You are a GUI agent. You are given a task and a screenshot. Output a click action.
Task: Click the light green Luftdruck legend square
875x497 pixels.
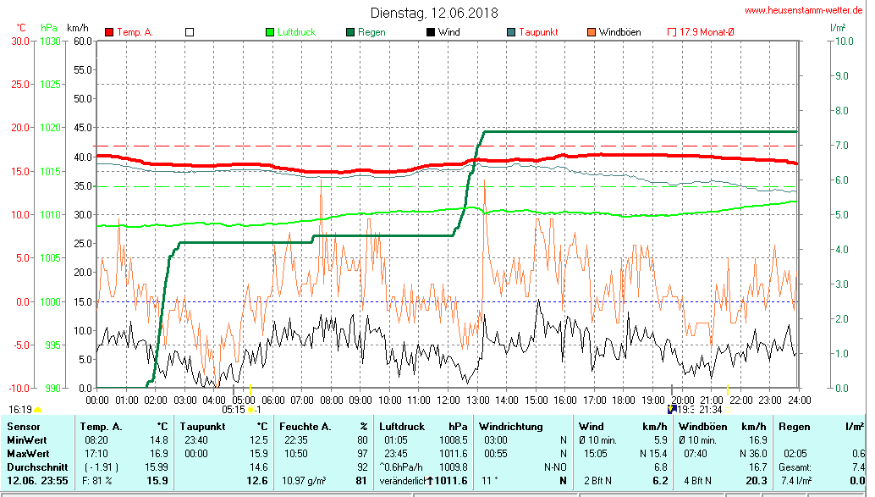click(270, 32)
